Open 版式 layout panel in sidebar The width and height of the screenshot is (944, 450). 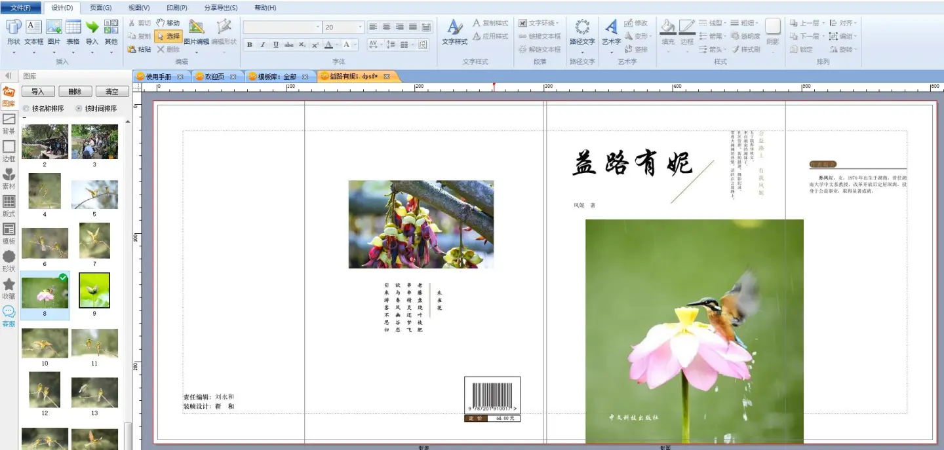[9, 206]
